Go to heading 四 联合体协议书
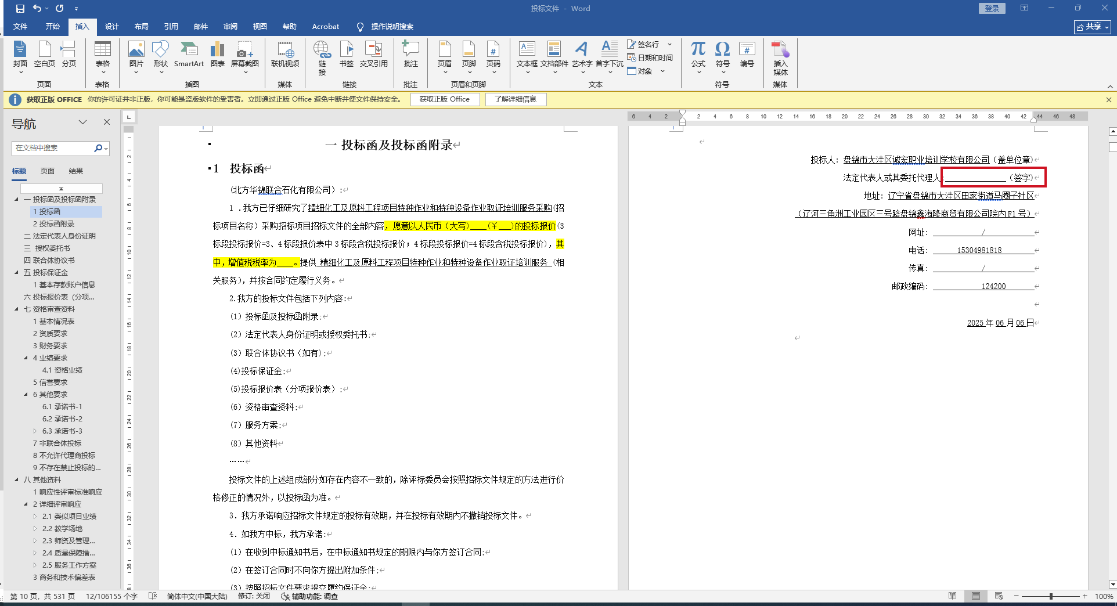Viewport: 1117px width, 606px height. (x=49, y=260)
